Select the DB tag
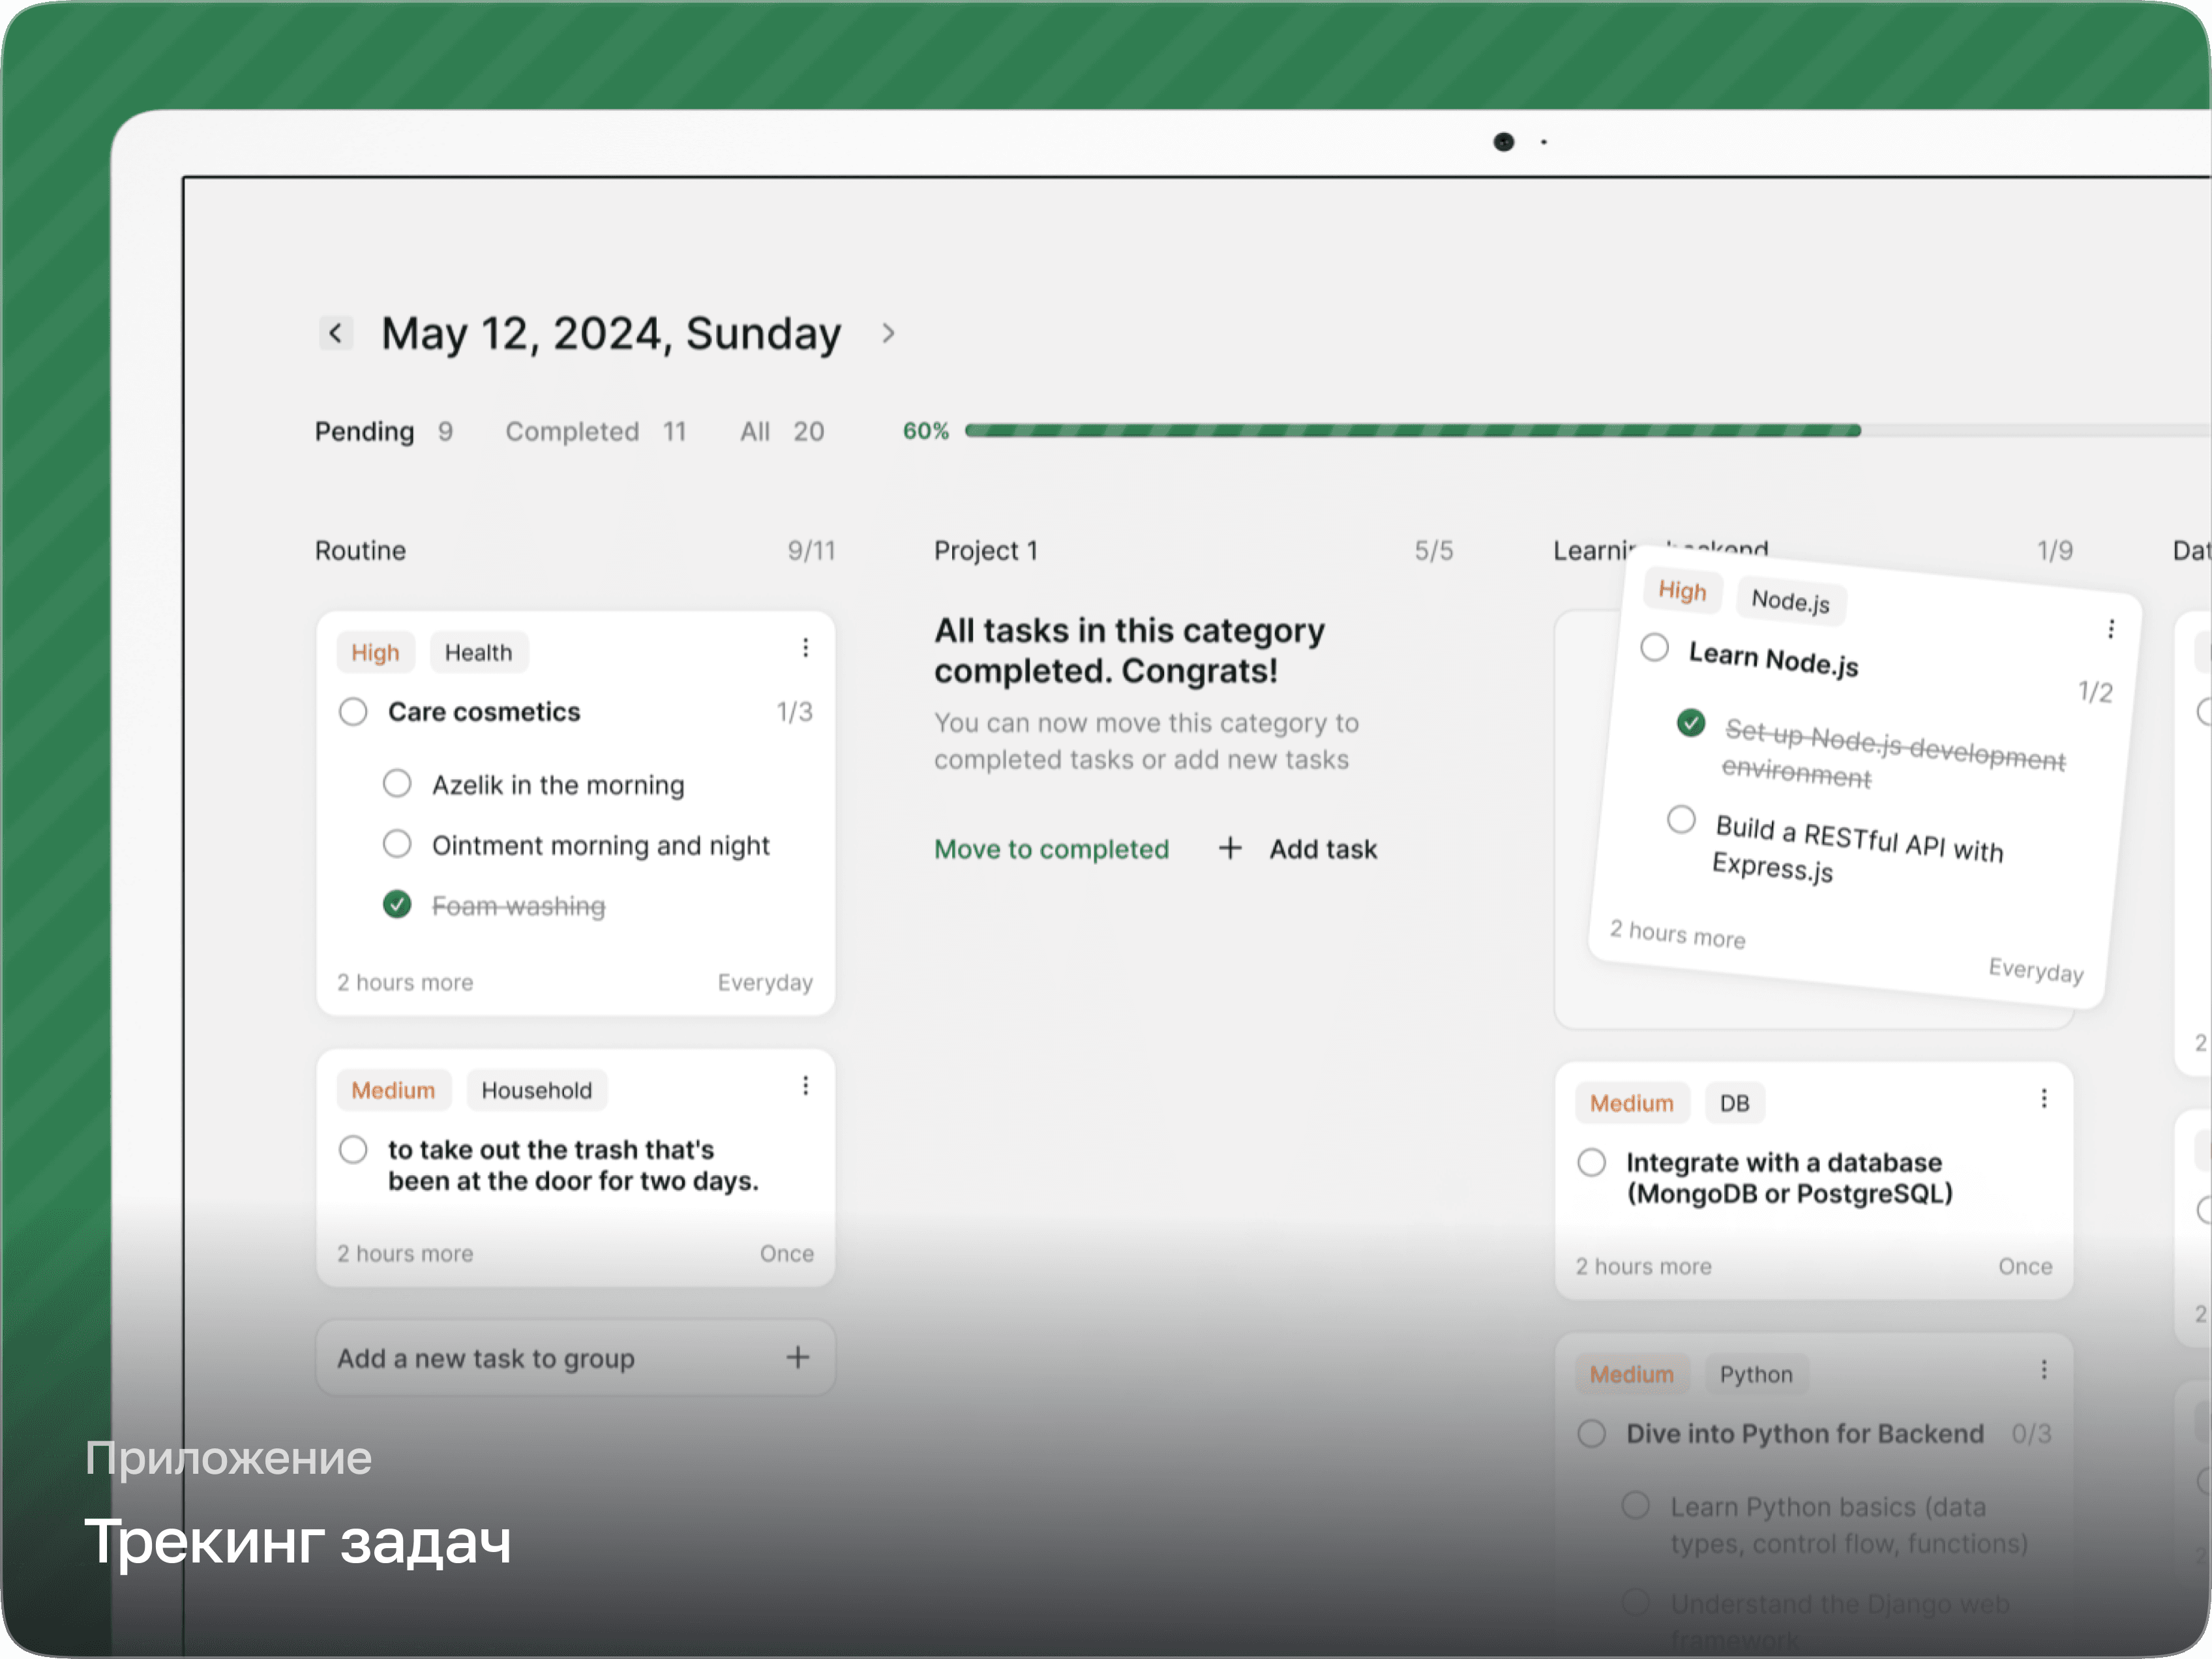 [1735, 1104]
